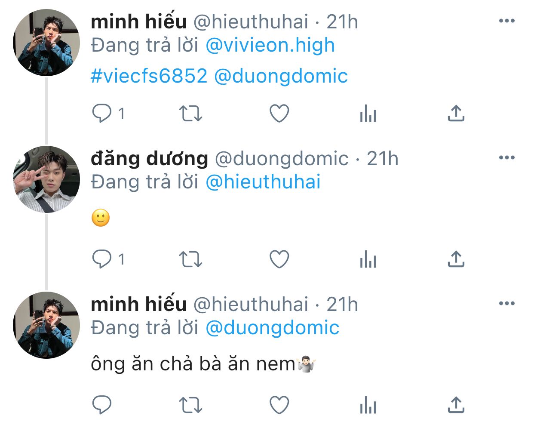View analytics of the first tweet

[368, 114]
